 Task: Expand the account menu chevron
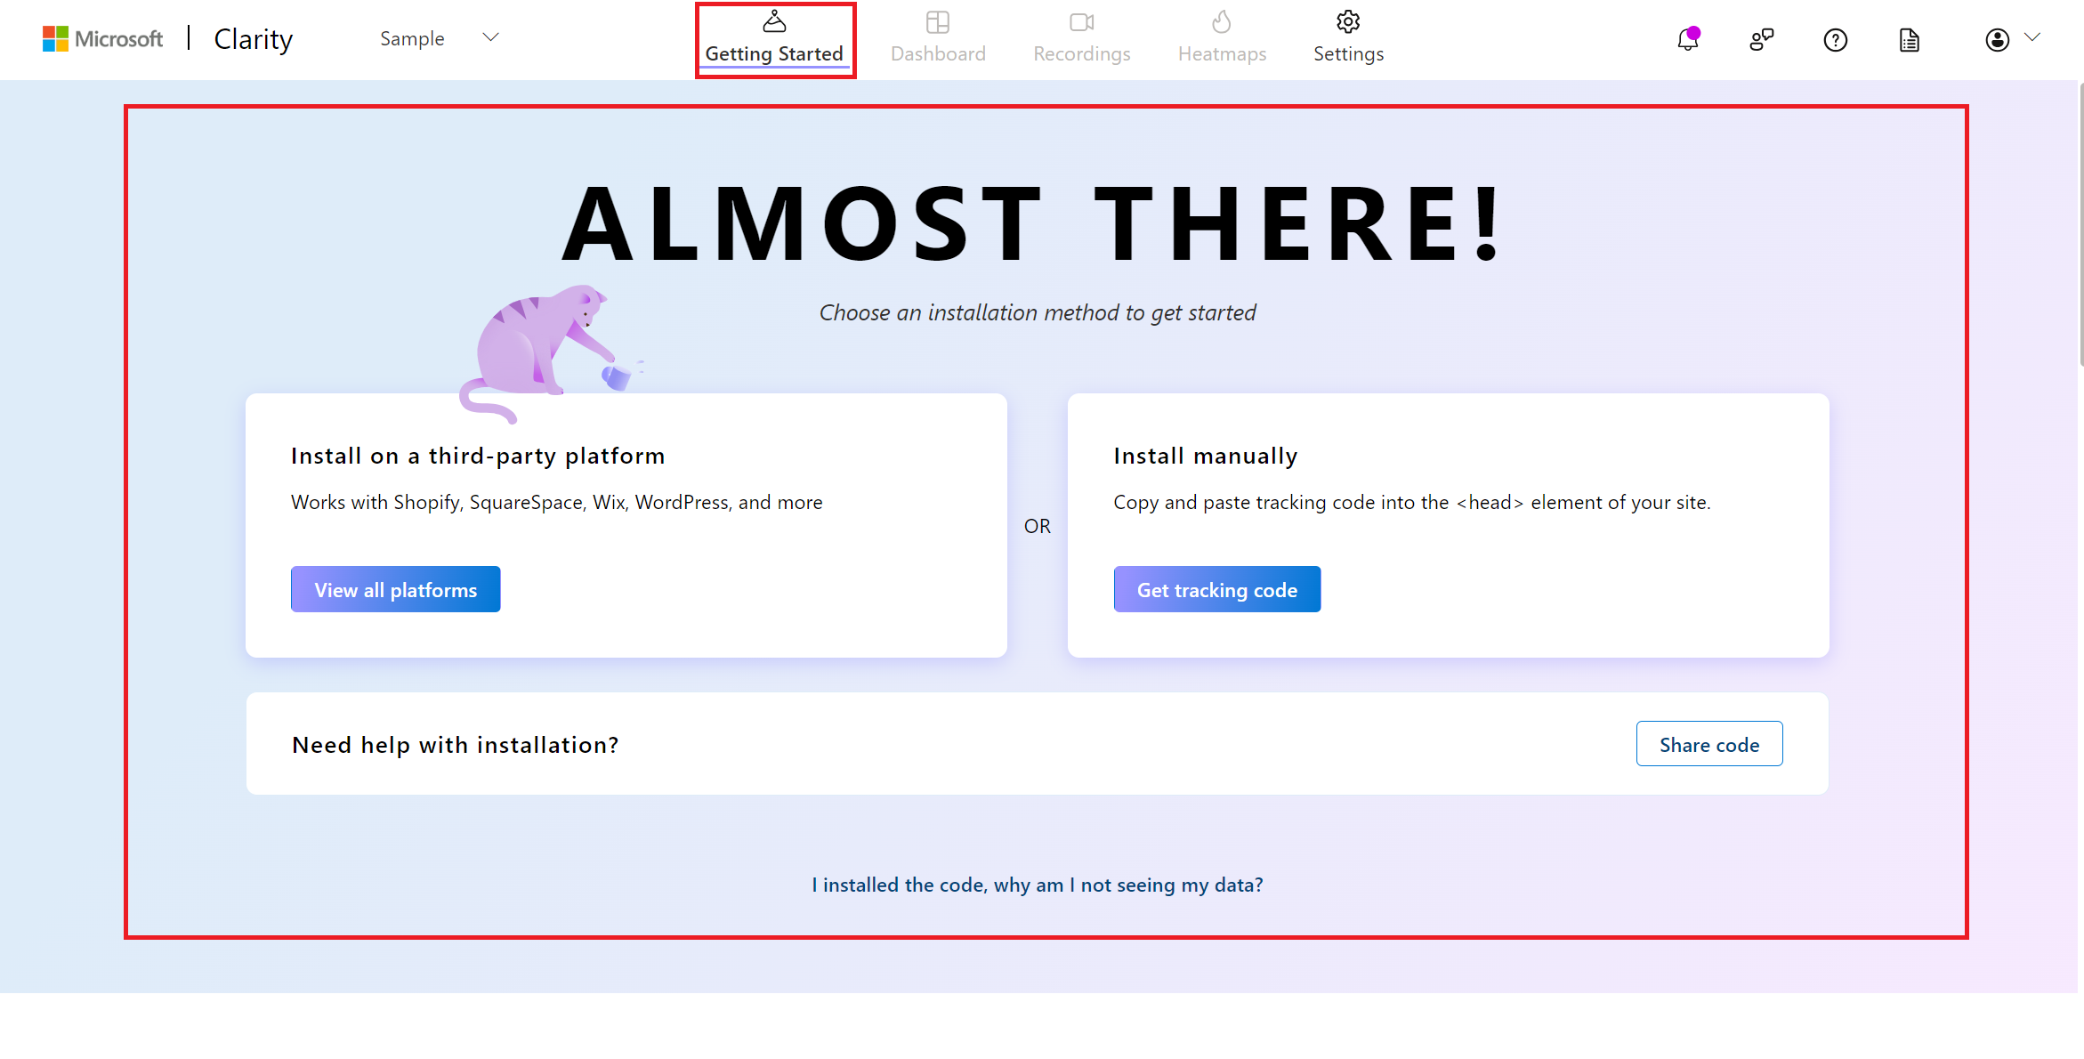click(2032, 37)
